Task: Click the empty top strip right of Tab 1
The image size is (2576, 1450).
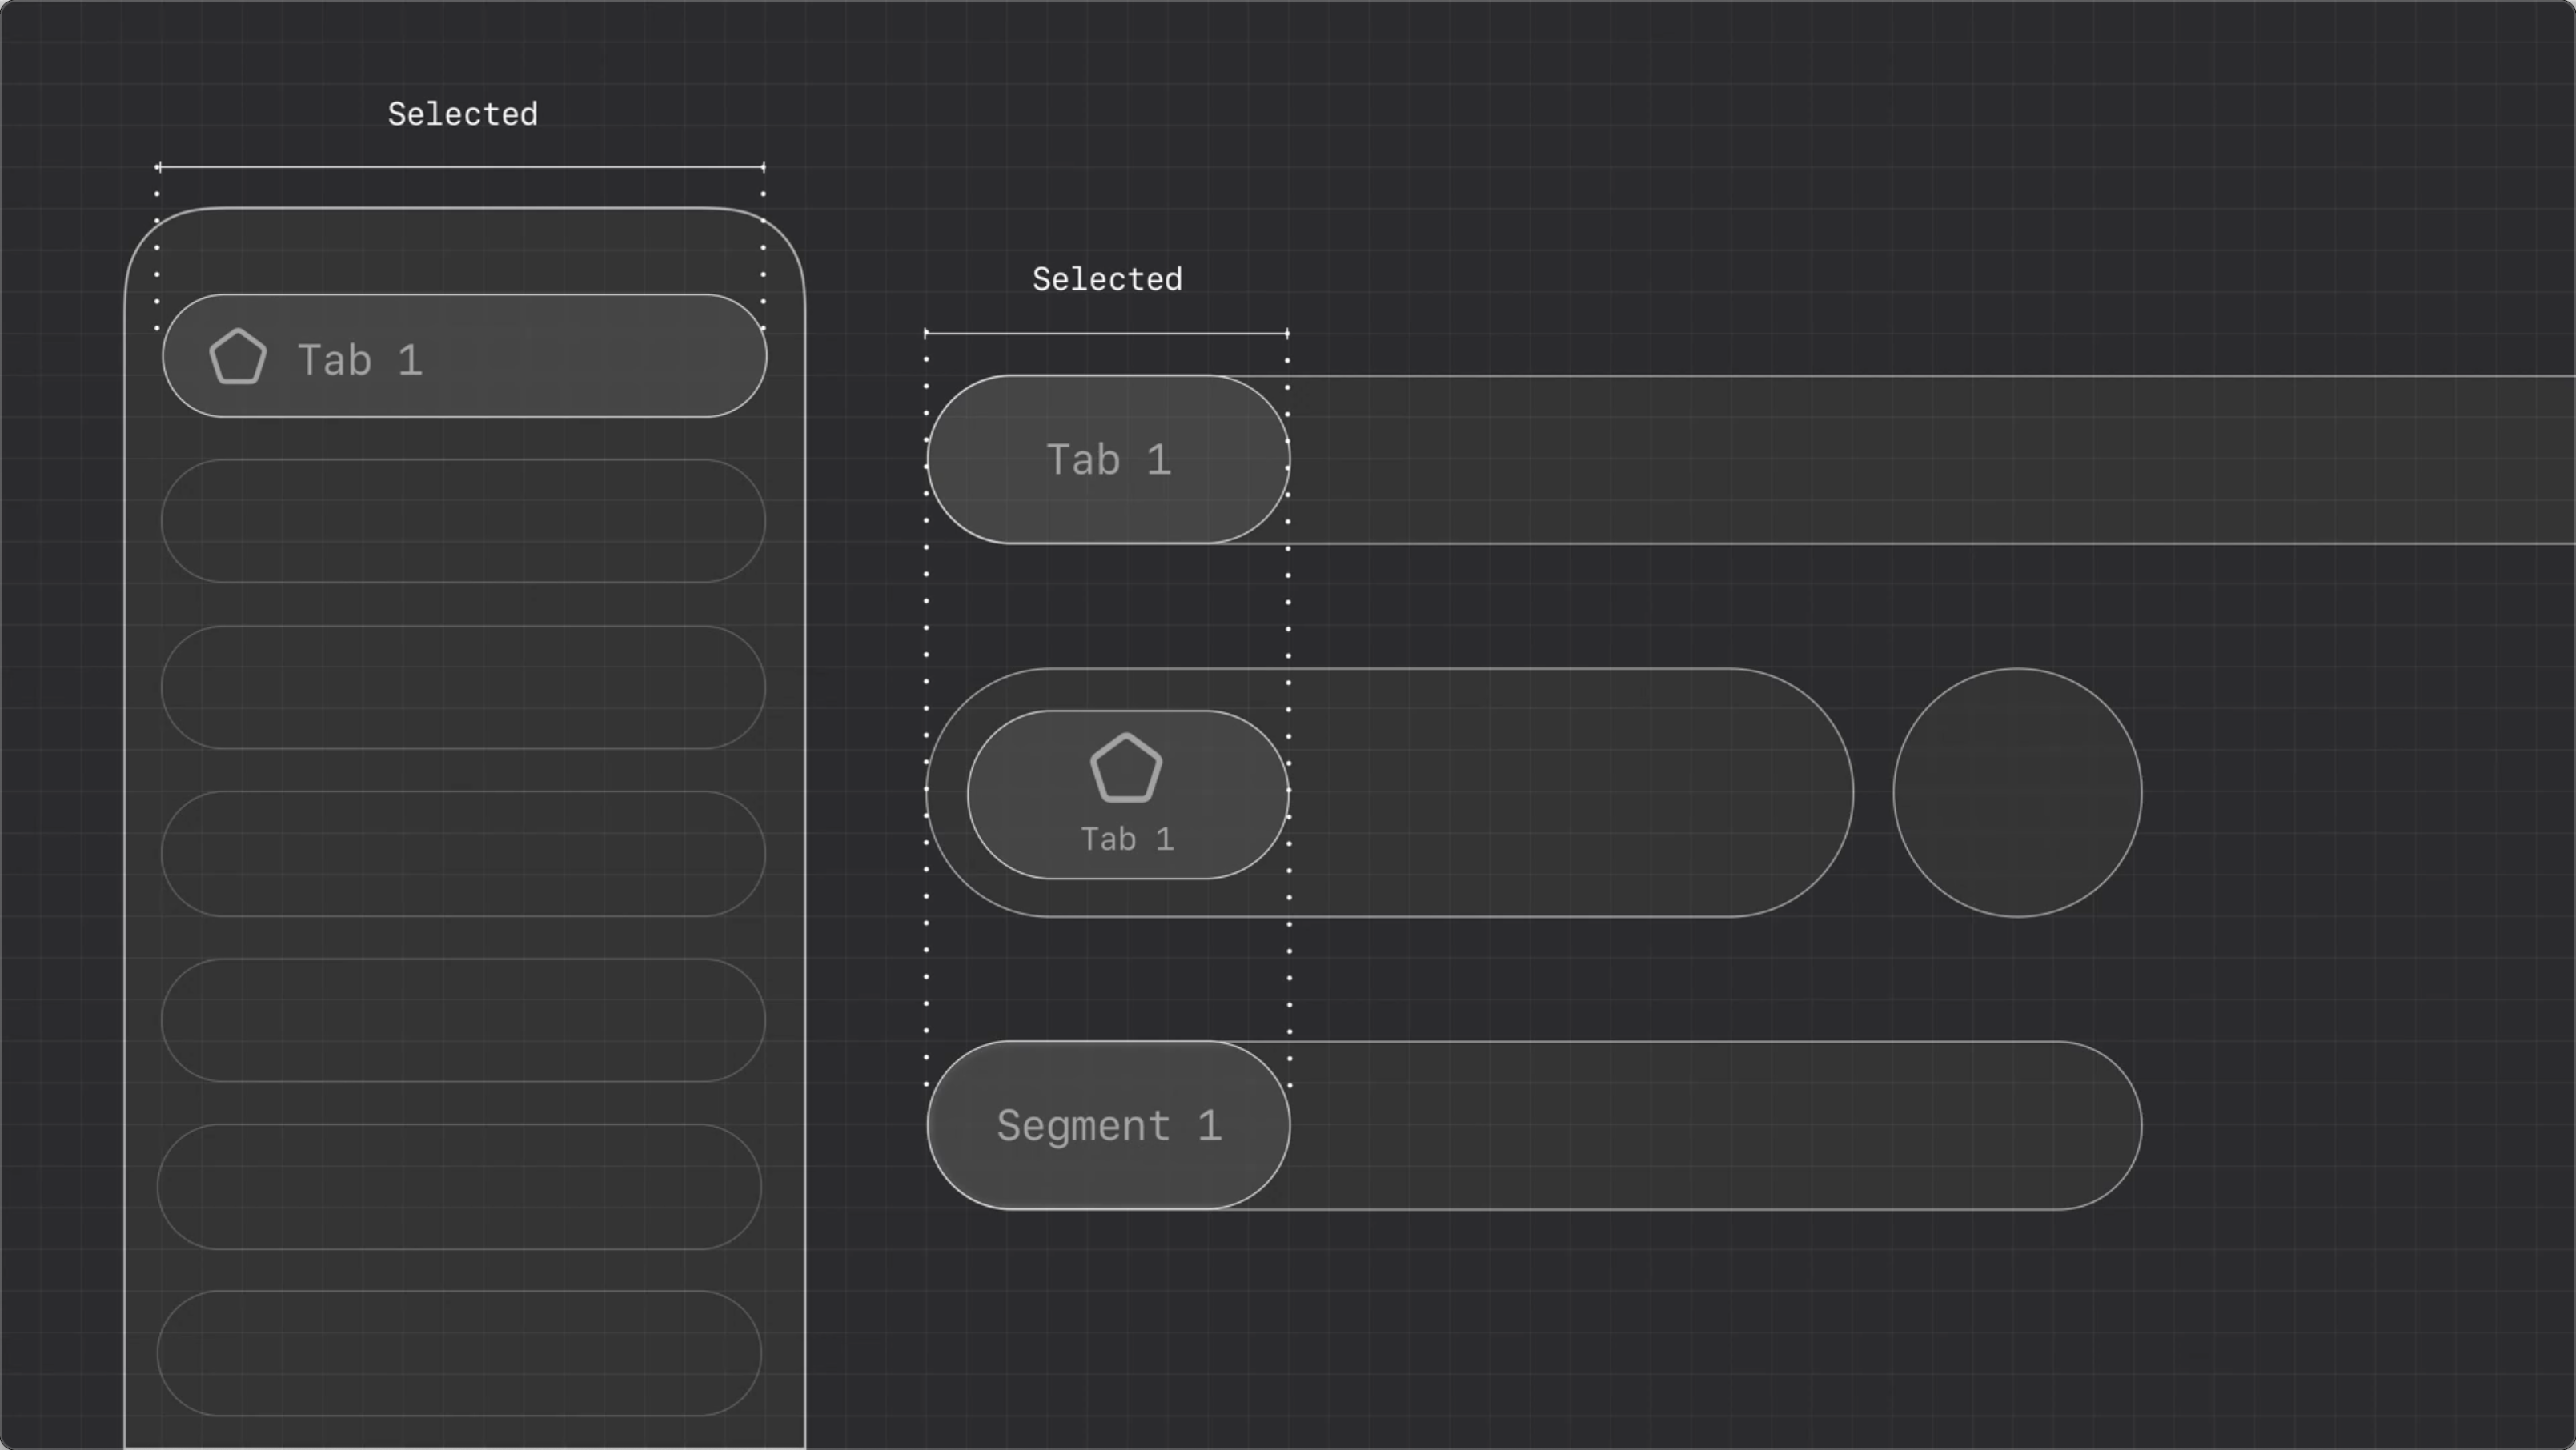Action: tap(1900, 459)
